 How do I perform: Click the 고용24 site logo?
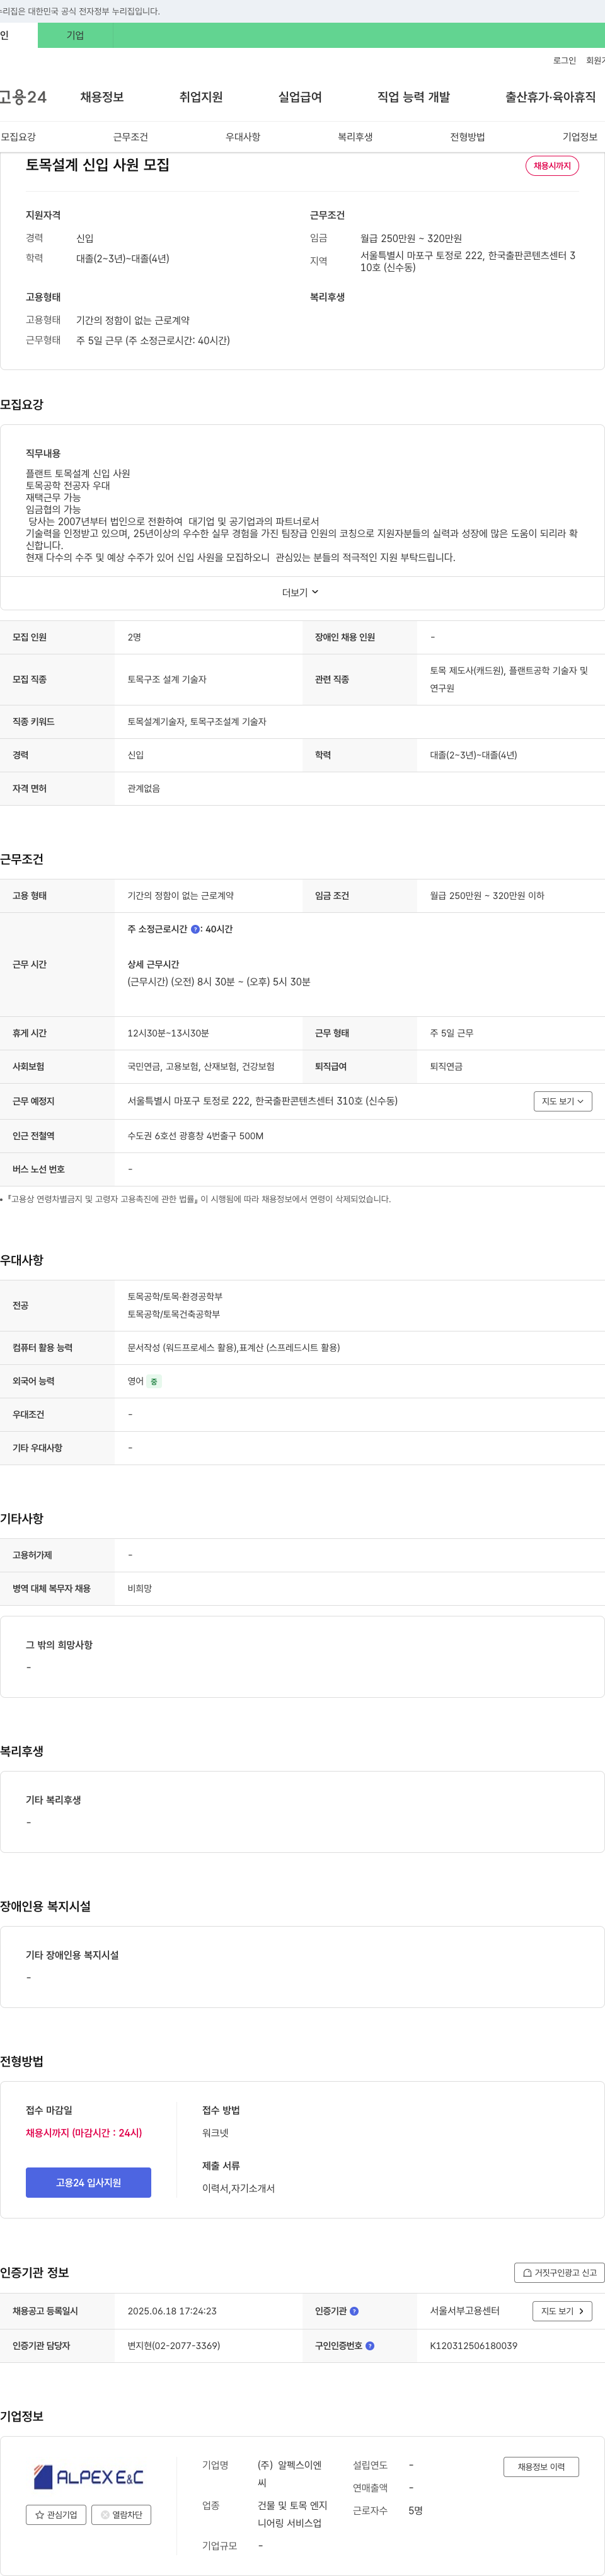click(23, 97)
